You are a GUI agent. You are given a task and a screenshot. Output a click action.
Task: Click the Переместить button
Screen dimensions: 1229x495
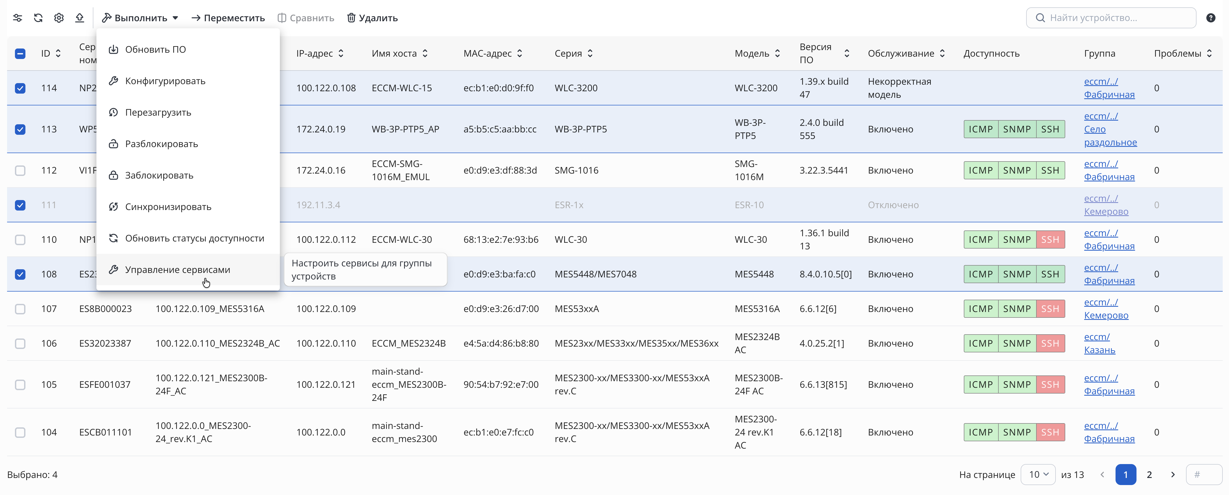[x=228, y=18]
